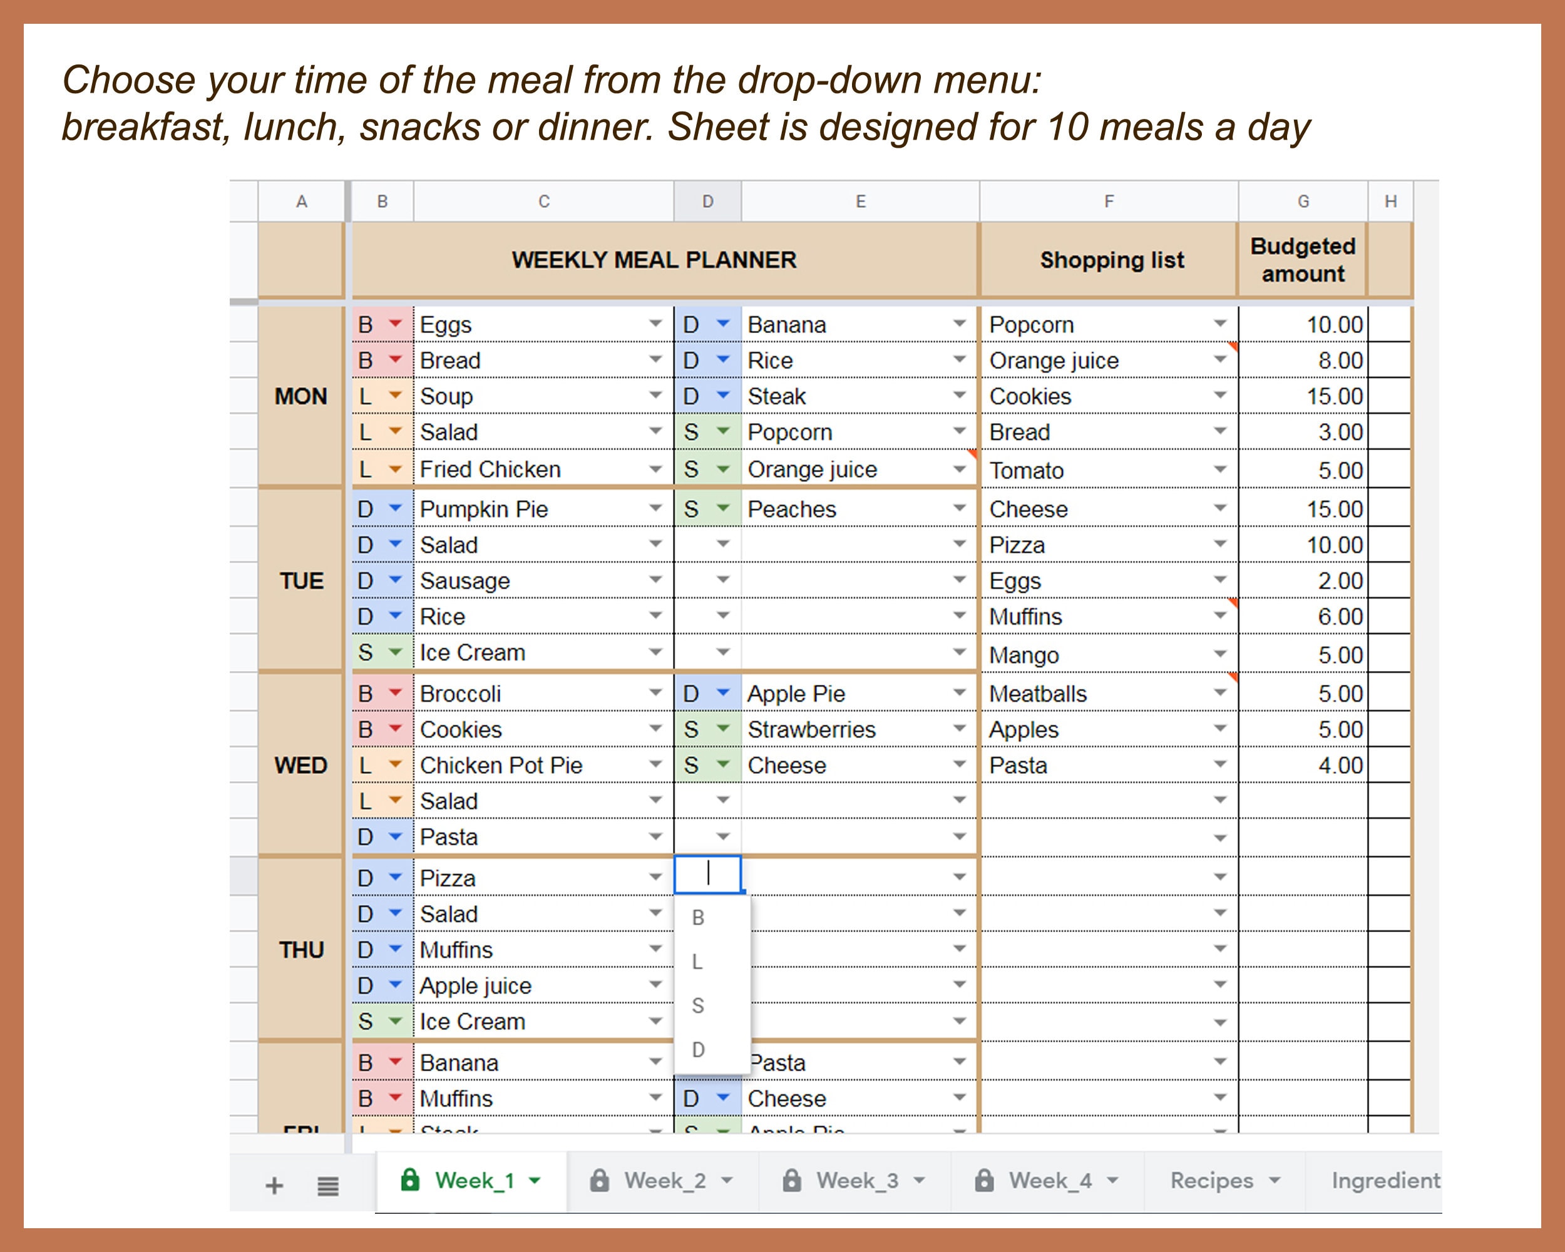
Task: Expand the Recipes tab dropdown arrow
Action: (x=1275, y=1181)
